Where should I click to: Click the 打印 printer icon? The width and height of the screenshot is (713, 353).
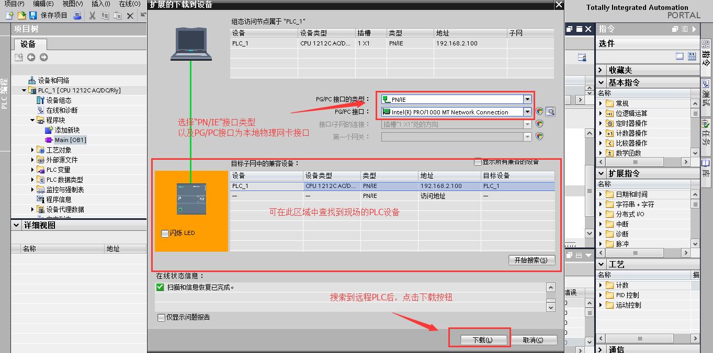click(77, 15)
